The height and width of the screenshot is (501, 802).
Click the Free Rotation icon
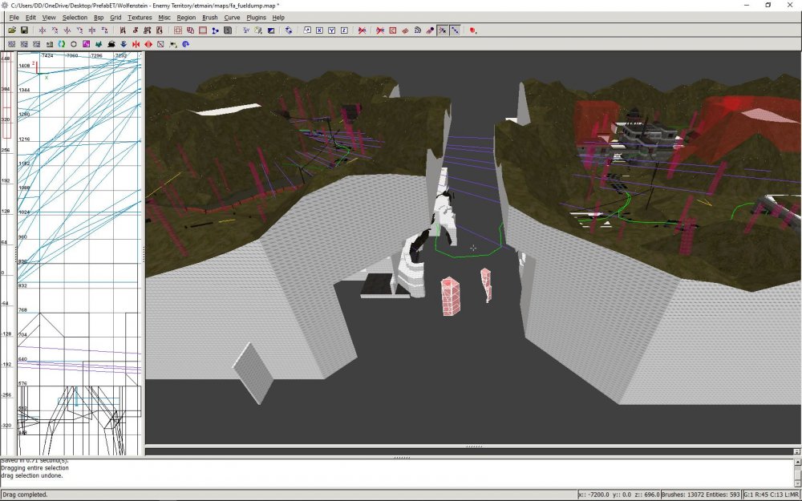[x=289, y=30]
